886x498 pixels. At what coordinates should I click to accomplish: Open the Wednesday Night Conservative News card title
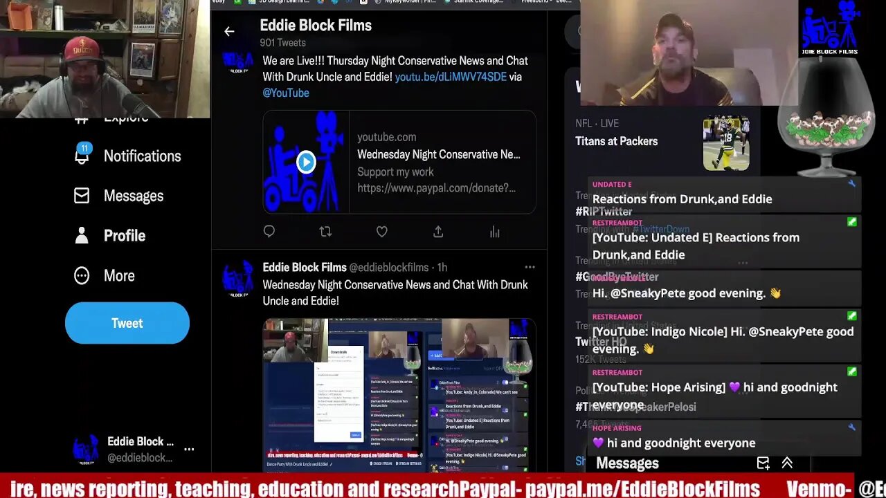(439, 154)
